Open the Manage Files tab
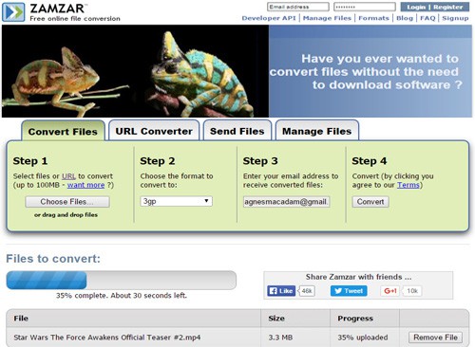 (x=317, y=131)
